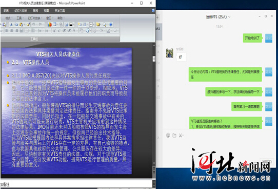Click the Cut scissors icon in PowerPoint toolbar
The width and height of the screenshot is (278, 189).
point(11,24)
